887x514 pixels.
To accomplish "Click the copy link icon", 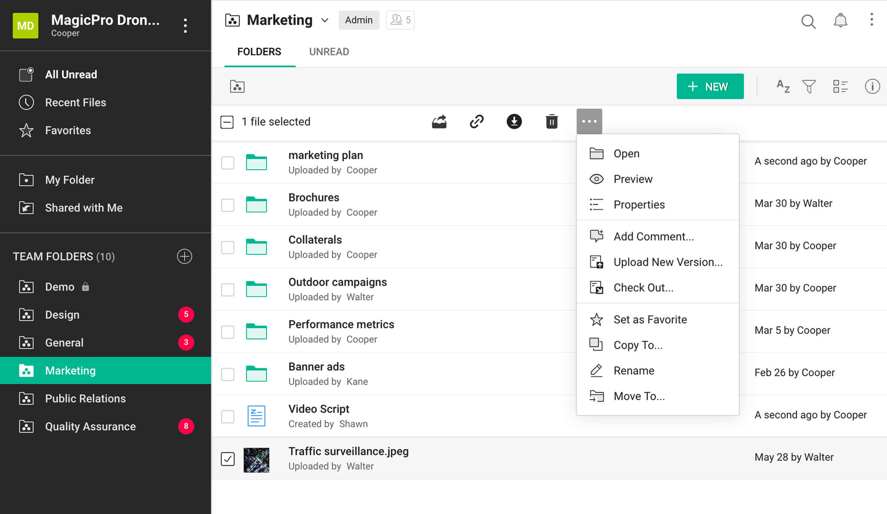I will pos(477,121).
